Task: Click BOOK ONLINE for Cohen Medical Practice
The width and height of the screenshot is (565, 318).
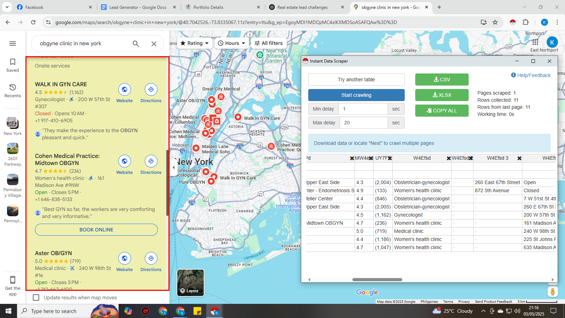Action: pyautogui.click(x=96, y=230)
